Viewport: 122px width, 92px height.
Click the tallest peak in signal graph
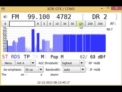[x=33, y=40]
